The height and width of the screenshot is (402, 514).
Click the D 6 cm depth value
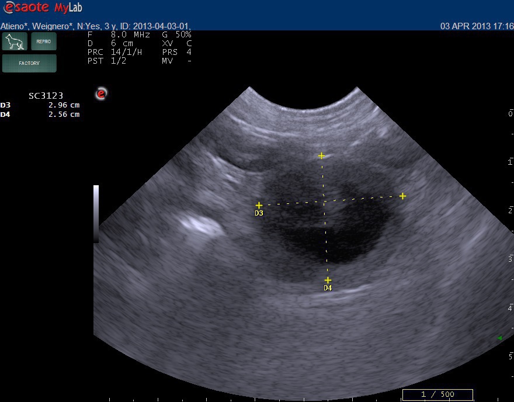pyautogui.click(x=110, y=43)
